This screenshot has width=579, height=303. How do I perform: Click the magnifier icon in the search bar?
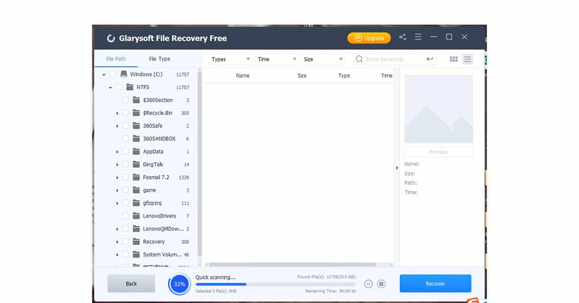coord(359,58)
